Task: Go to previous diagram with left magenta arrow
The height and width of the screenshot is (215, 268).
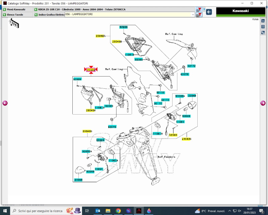Action: [5, 103]
